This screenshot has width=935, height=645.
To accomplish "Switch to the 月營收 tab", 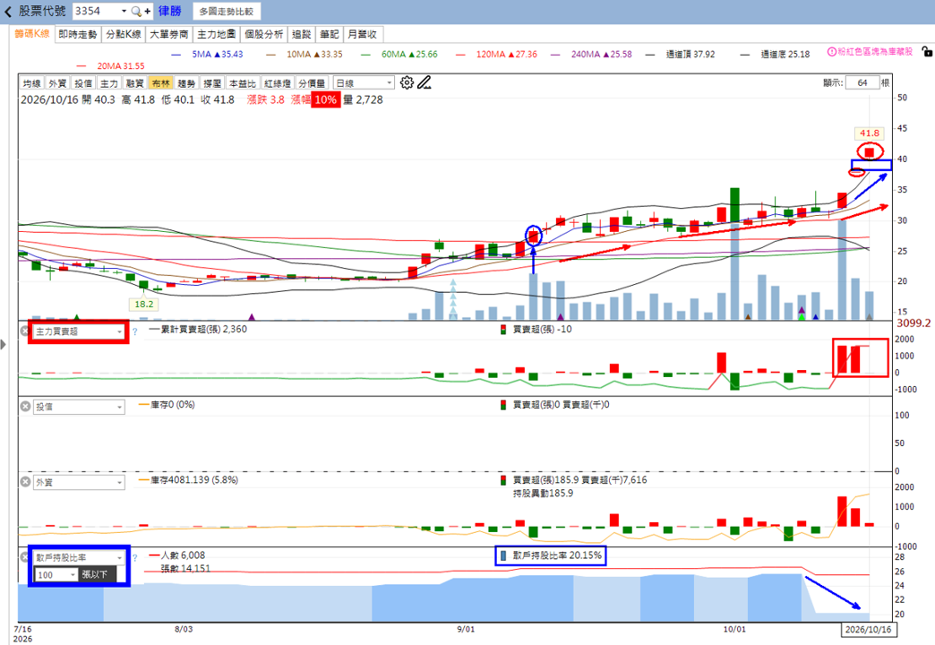I will (363, 35).
